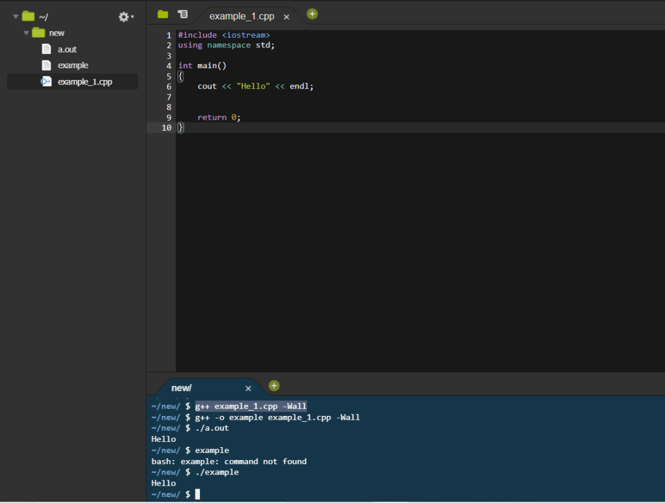The height and width of the screenshot is (503, 665).
Task: Place cursor at the terminal prompt
Action: tap(197, 495)
